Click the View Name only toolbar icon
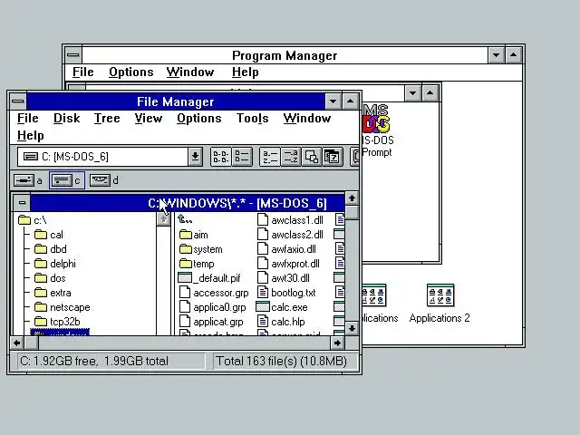Image resolution: width=580 pixels, height=435 pixels. coord(221,157)
